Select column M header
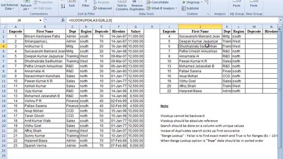Viewport: 283px width, 159px height. [x=254, y=26]
